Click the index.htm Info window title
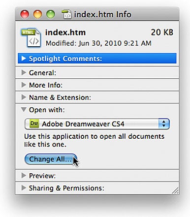Viewport: 190px width, 217px height. click(102, 14)
